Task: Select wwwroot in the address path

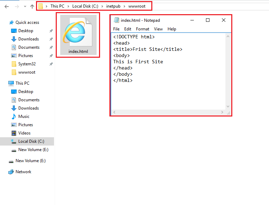Action: coord(137,6)
